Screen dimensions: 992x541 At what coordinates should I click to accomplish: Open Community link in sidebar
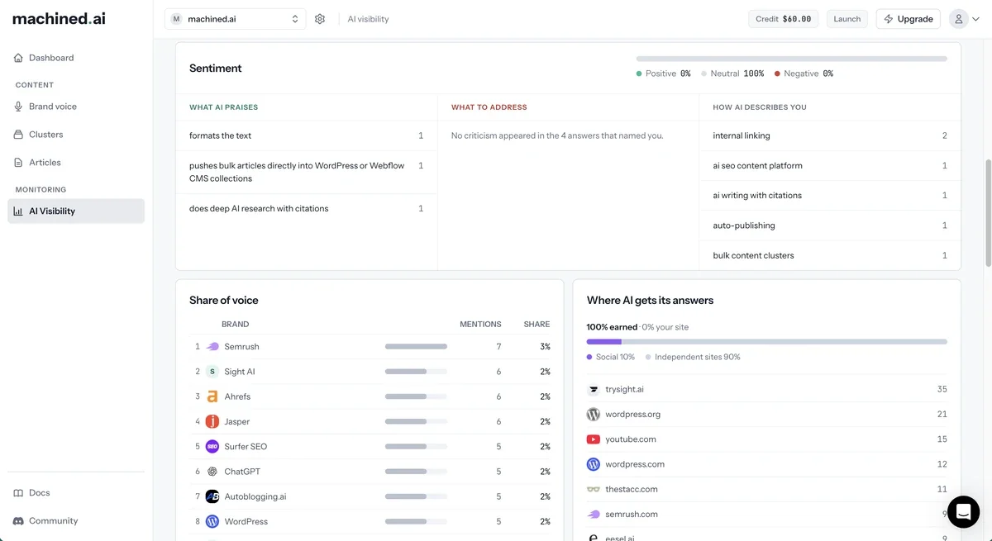[x=76, y=521]
